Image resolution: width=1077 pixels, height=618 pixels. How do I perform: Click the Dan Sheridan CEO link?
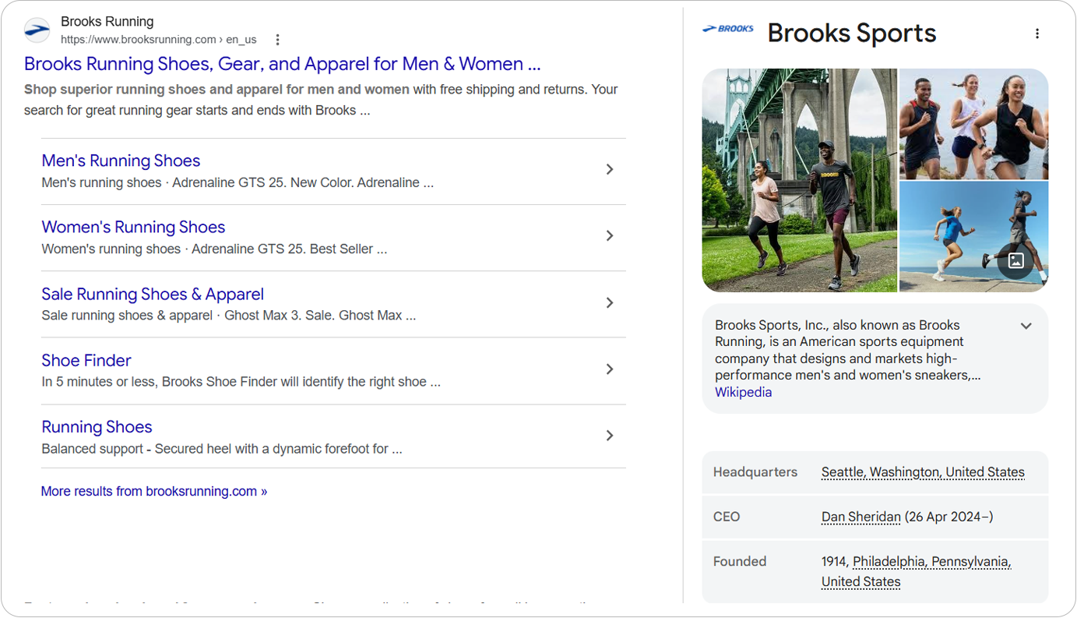click(861, 517)
